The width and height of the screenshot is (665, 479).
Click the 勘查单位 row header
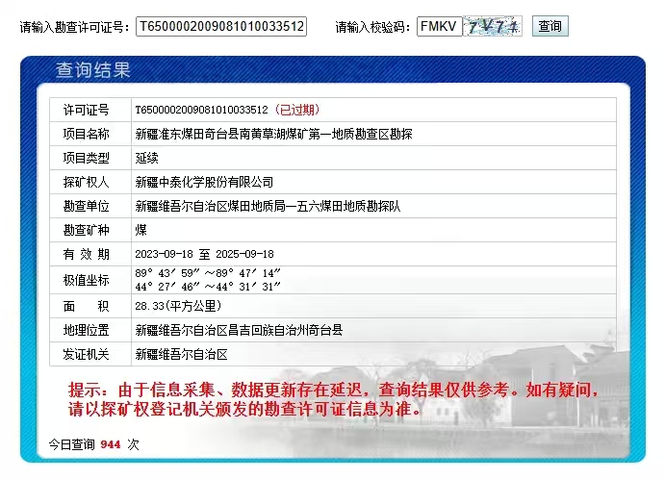(x=86, y=207)
